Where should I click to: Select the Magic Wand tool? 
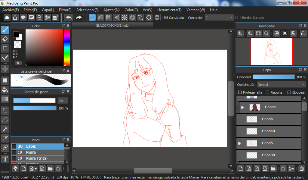pos(5,129)
